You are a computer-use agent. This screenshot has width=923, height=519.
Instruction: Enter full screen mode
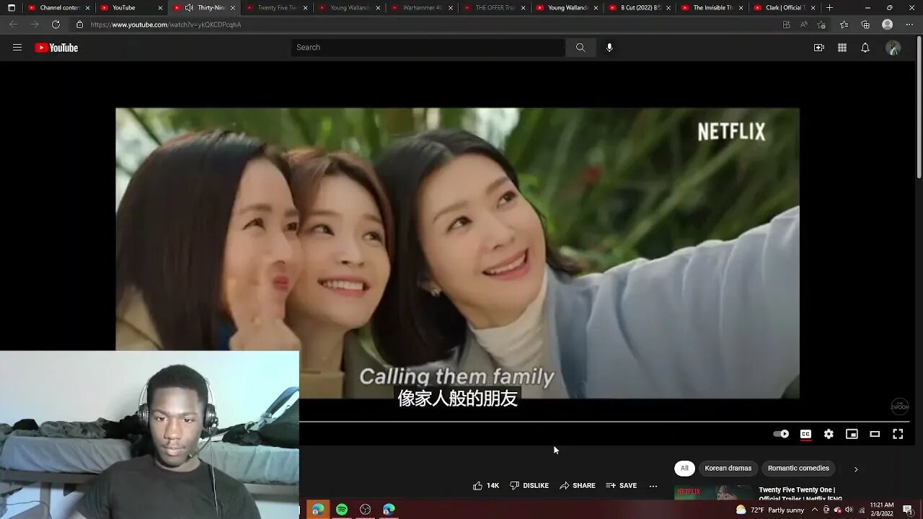pos(898,434)
